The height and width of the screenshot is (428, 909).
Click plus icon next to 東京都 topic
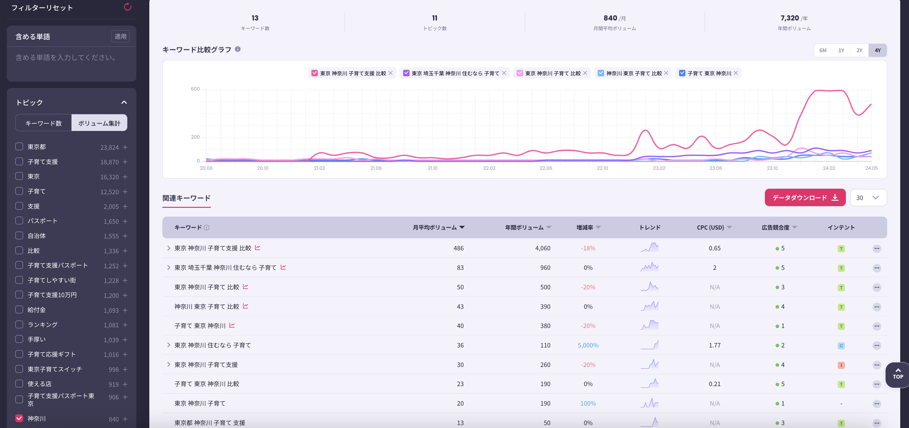[x=125, y=147]
